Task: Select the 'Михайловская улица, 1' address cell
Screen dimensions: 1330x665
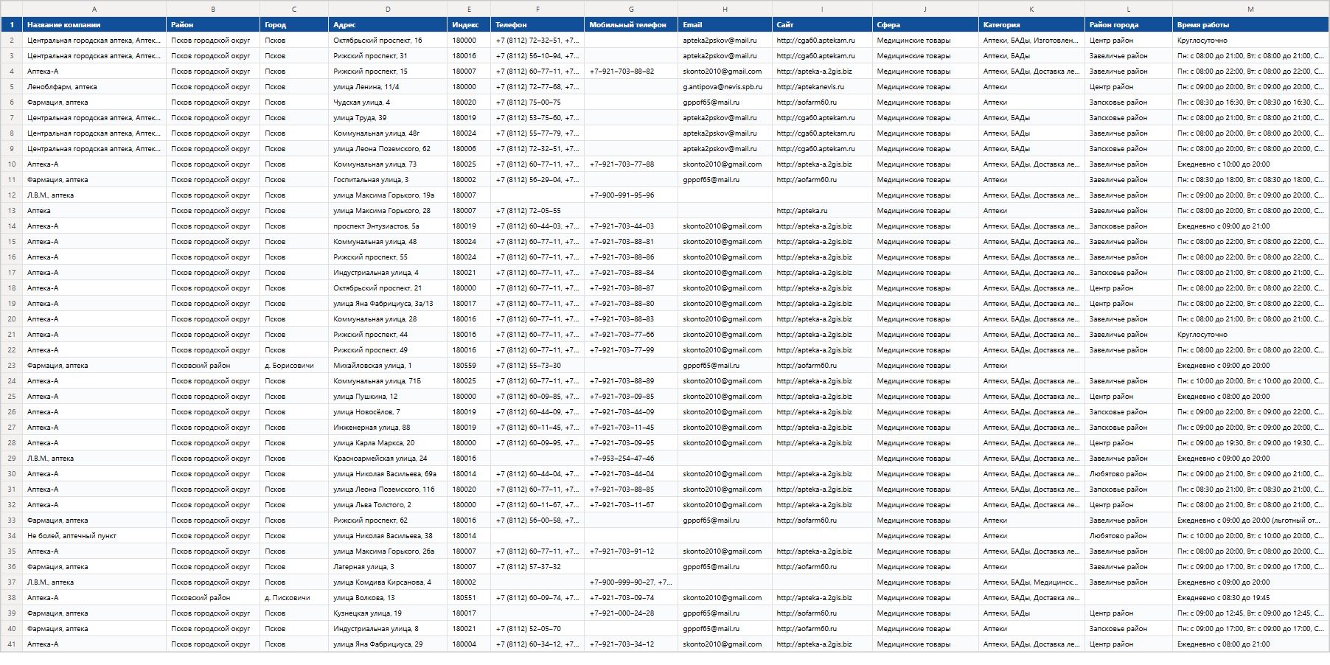Action: coord(388,365)
